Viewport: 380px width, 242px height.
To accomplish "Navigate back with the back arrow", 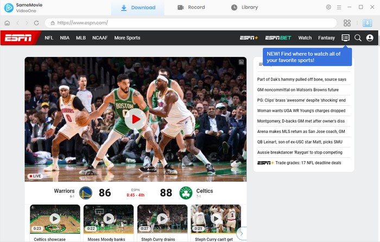I will (18, 23).
